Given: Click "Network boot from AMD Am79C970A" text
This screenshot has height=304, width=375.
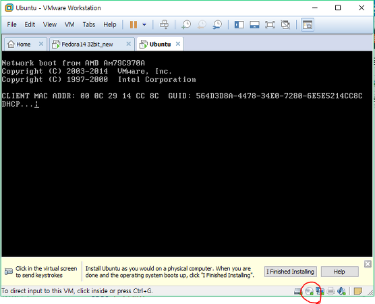Looking at the screenshot, I should (x=74, y=63).
